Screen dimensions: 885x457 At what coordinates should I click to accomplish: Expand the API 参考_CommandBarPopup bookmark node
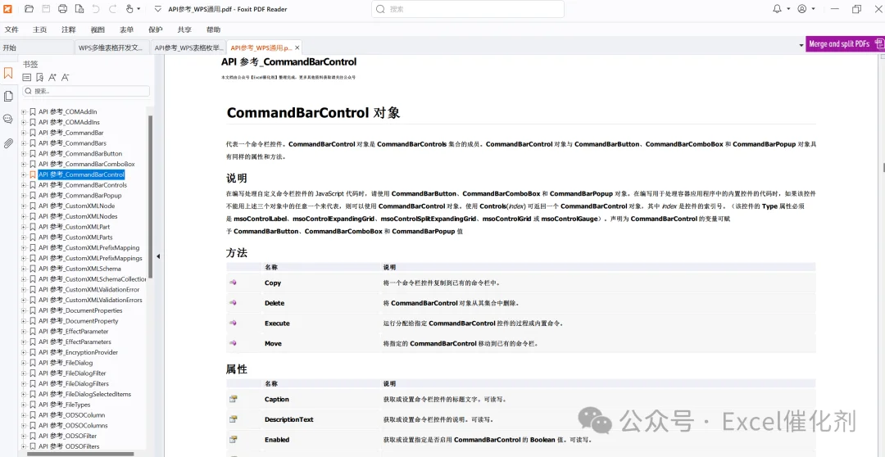24,195
